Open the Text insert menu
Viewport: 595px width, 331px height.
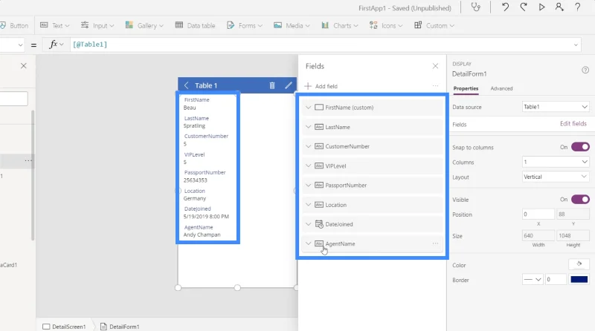[54, 25]
